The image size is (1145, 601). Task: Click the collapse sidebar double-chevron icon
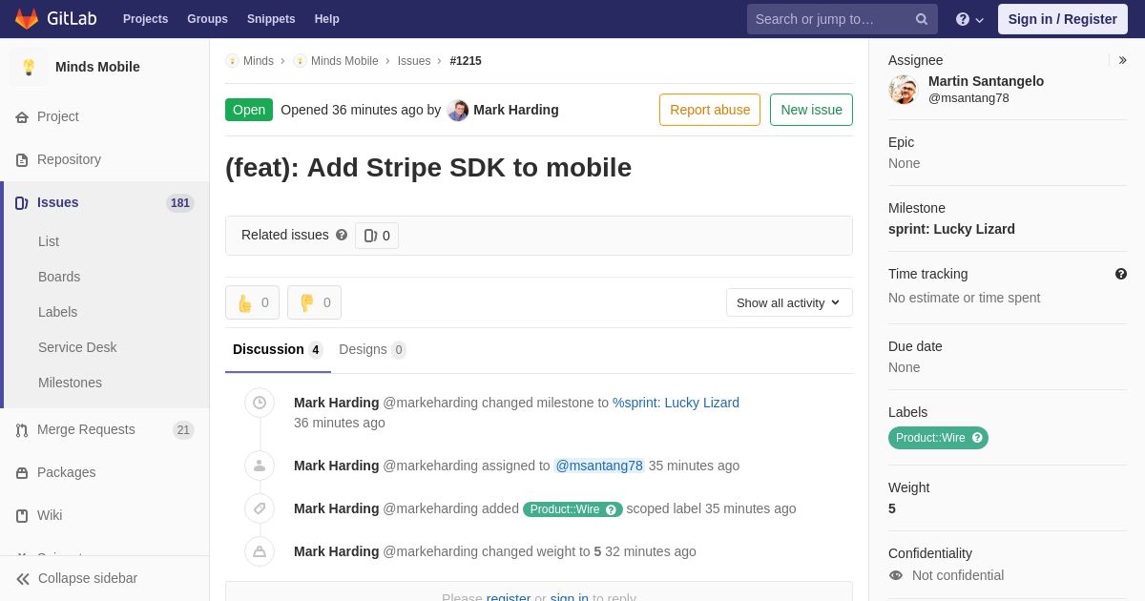pos(23,579)
